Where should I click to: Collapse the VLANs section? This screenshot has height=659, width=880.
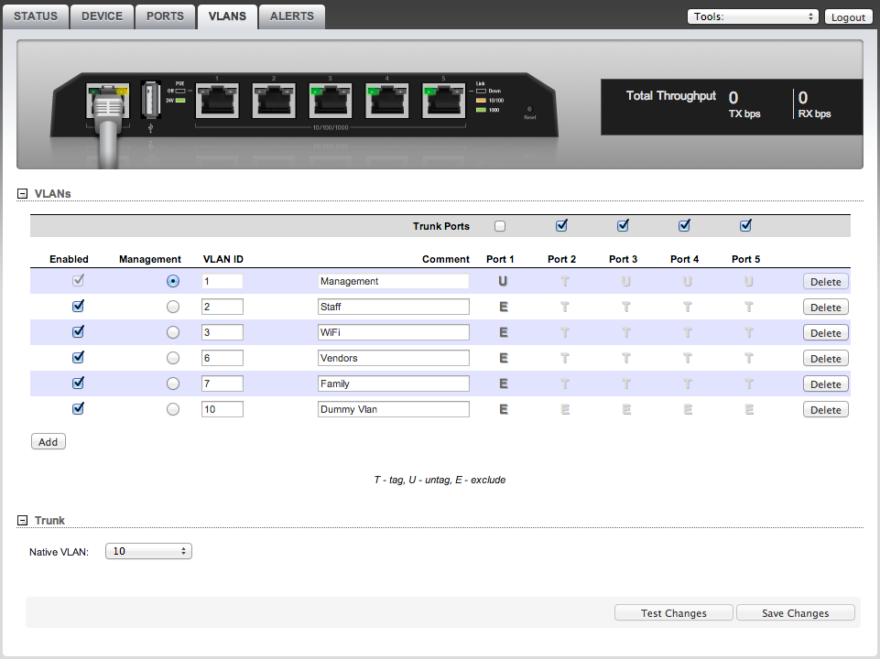23,194
